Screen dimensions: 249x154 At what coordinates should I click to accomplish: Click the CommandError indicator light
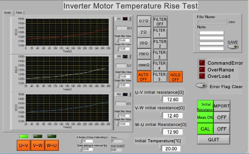pyautogui.click(x=202, y=63)
